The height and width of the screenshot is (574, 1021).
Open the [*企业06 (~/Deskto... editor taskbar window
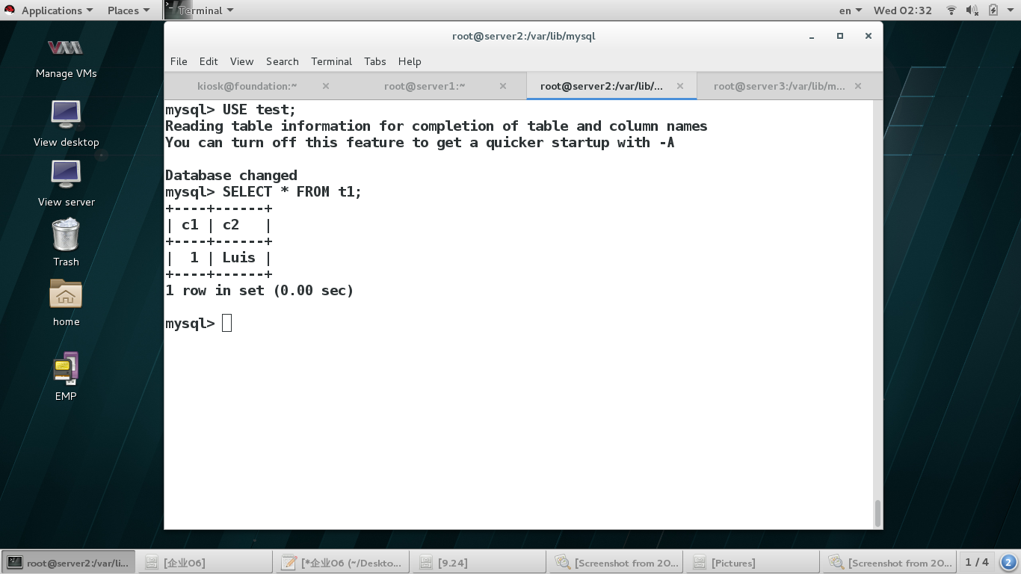[x=342, y=562]
